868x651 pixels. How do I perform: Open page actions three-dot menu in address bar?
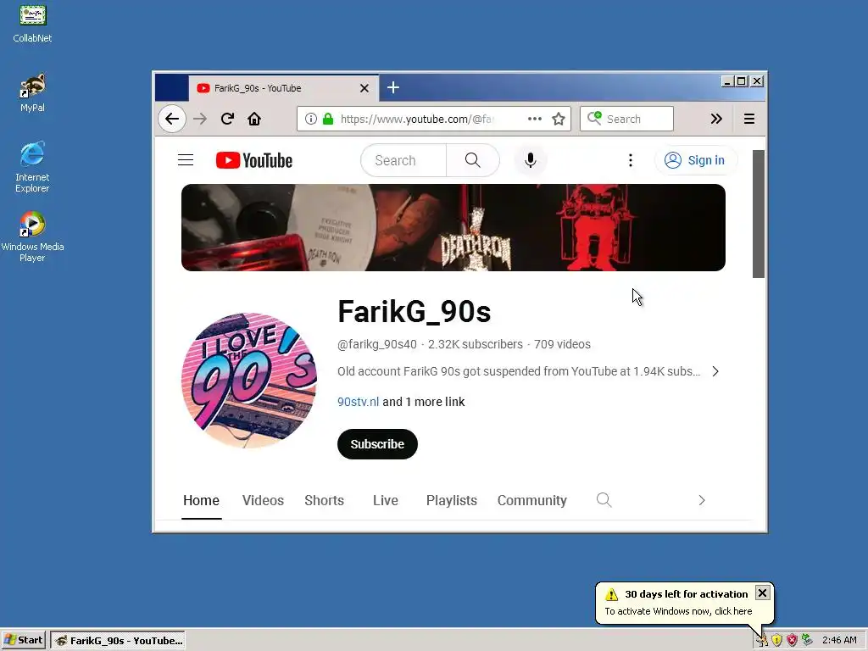click(535, 119)
